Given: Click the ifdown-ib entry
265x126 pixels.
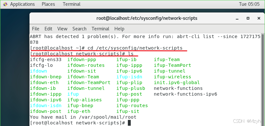Looking at the screenshot, I should [x=43, y=88].
